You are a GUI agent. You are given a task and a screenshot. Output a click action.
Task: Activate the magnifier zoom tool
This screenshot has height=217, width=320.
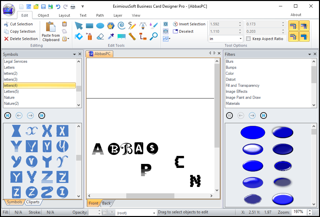(153, 36)
